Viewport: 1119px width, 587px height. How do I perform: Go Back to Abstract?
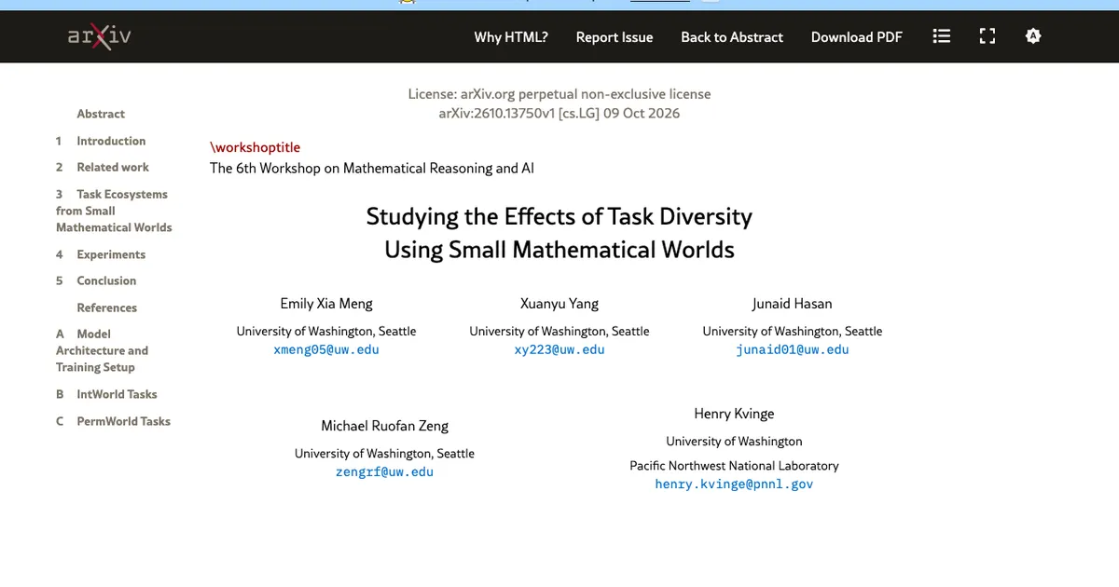pos(732,37)
